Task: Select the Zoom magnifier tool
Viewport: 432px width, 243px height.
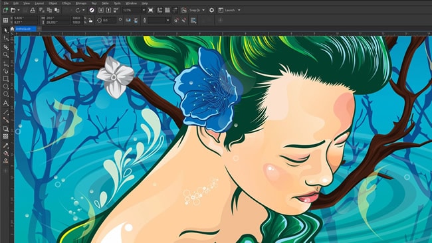Action: coord(5,54)
